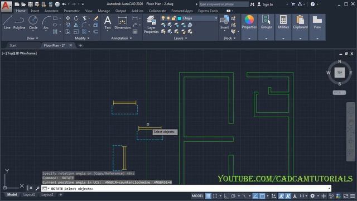Click the keyword search input field
This screenshot has height=201, width=357.
224,4
